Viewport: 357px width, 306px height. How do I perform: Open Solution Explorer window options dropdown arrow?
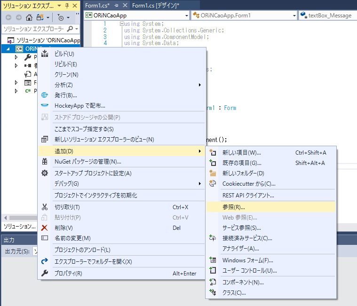click(59, 6)
